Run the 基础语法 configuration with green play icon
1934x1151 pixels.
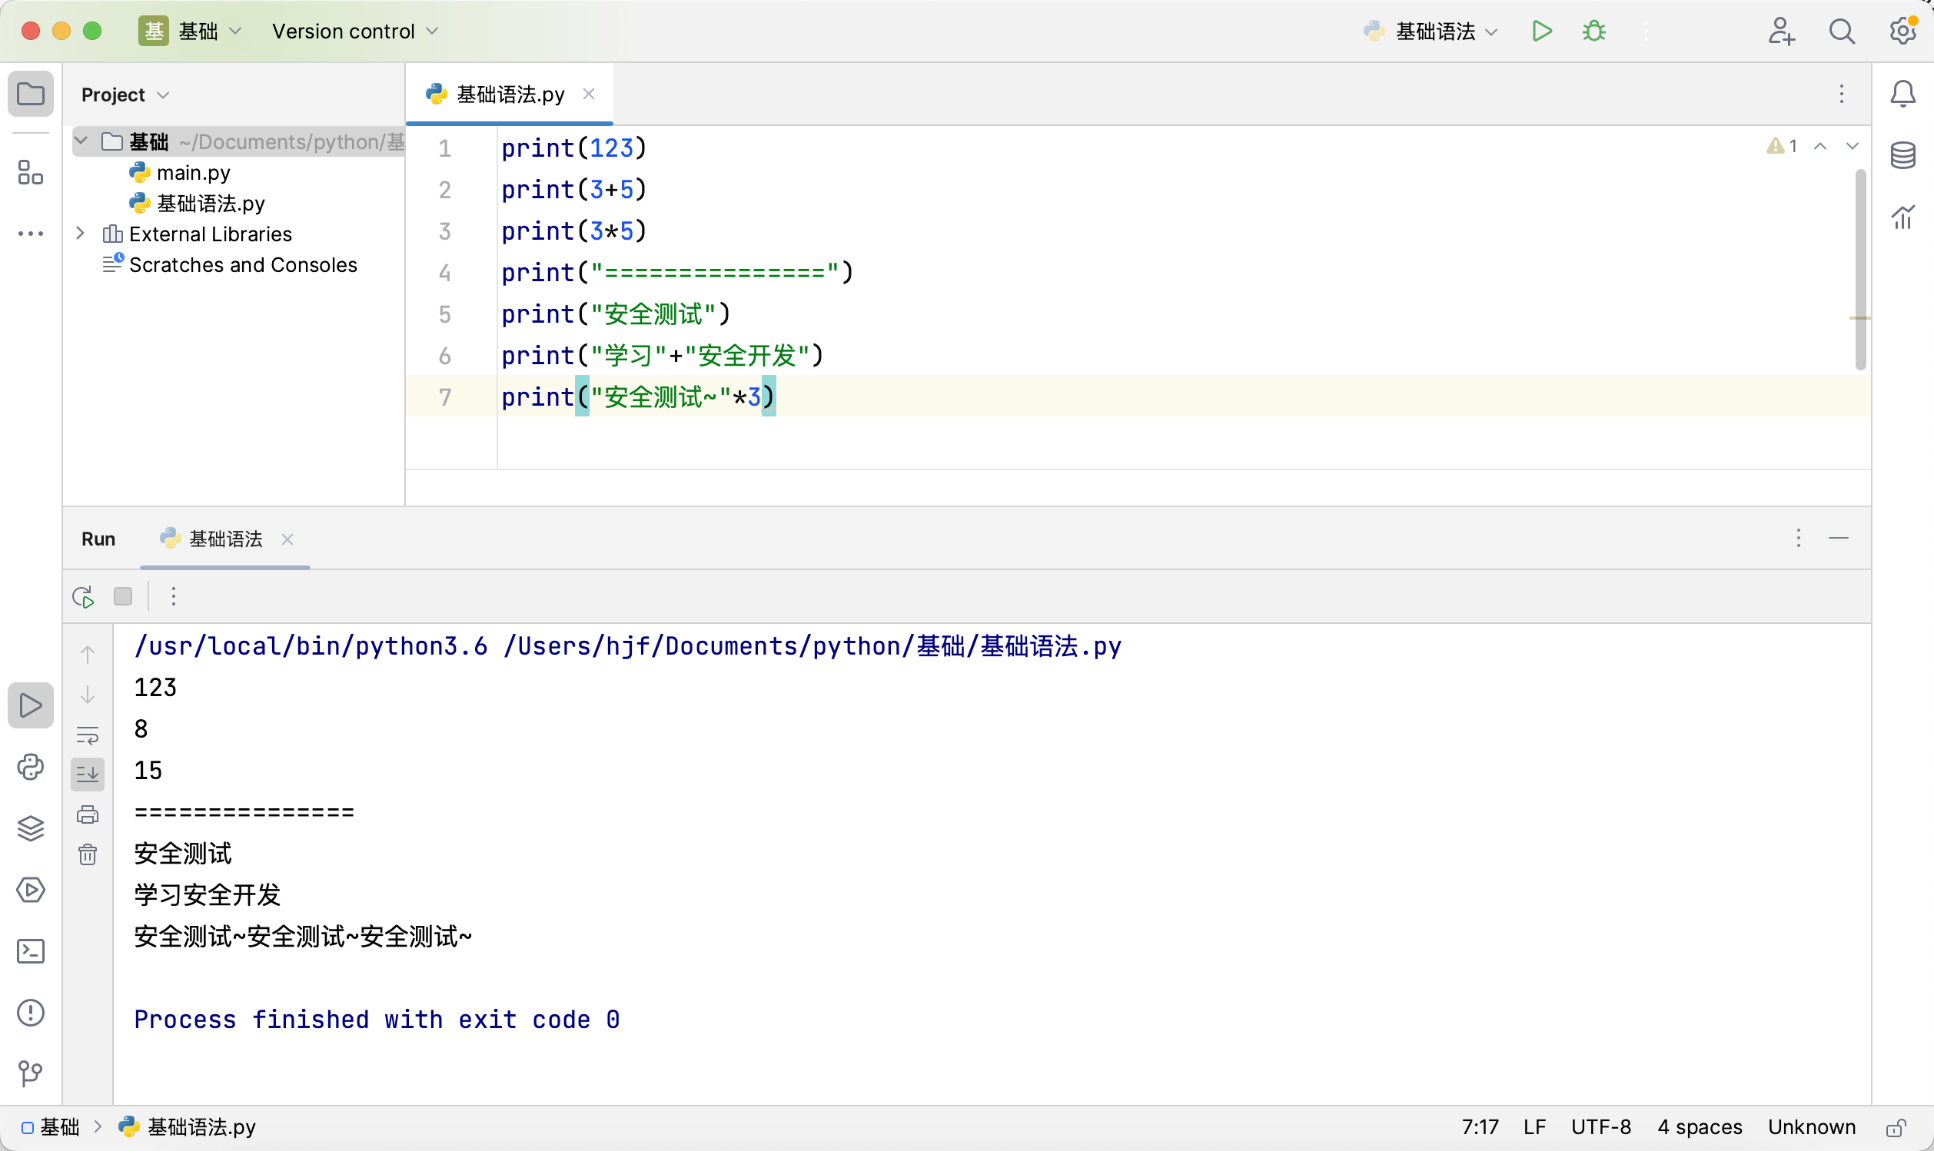click(x=1541, y=31)
